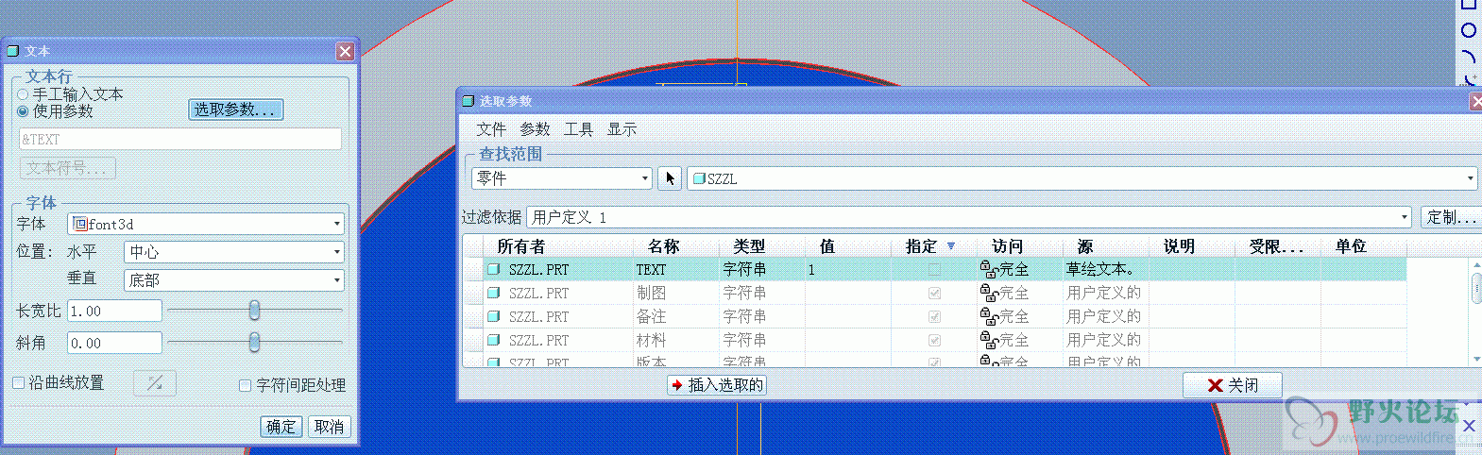Select the circle sketch tool
This screenshot has width=1482, height=455.
point(1469,30)
